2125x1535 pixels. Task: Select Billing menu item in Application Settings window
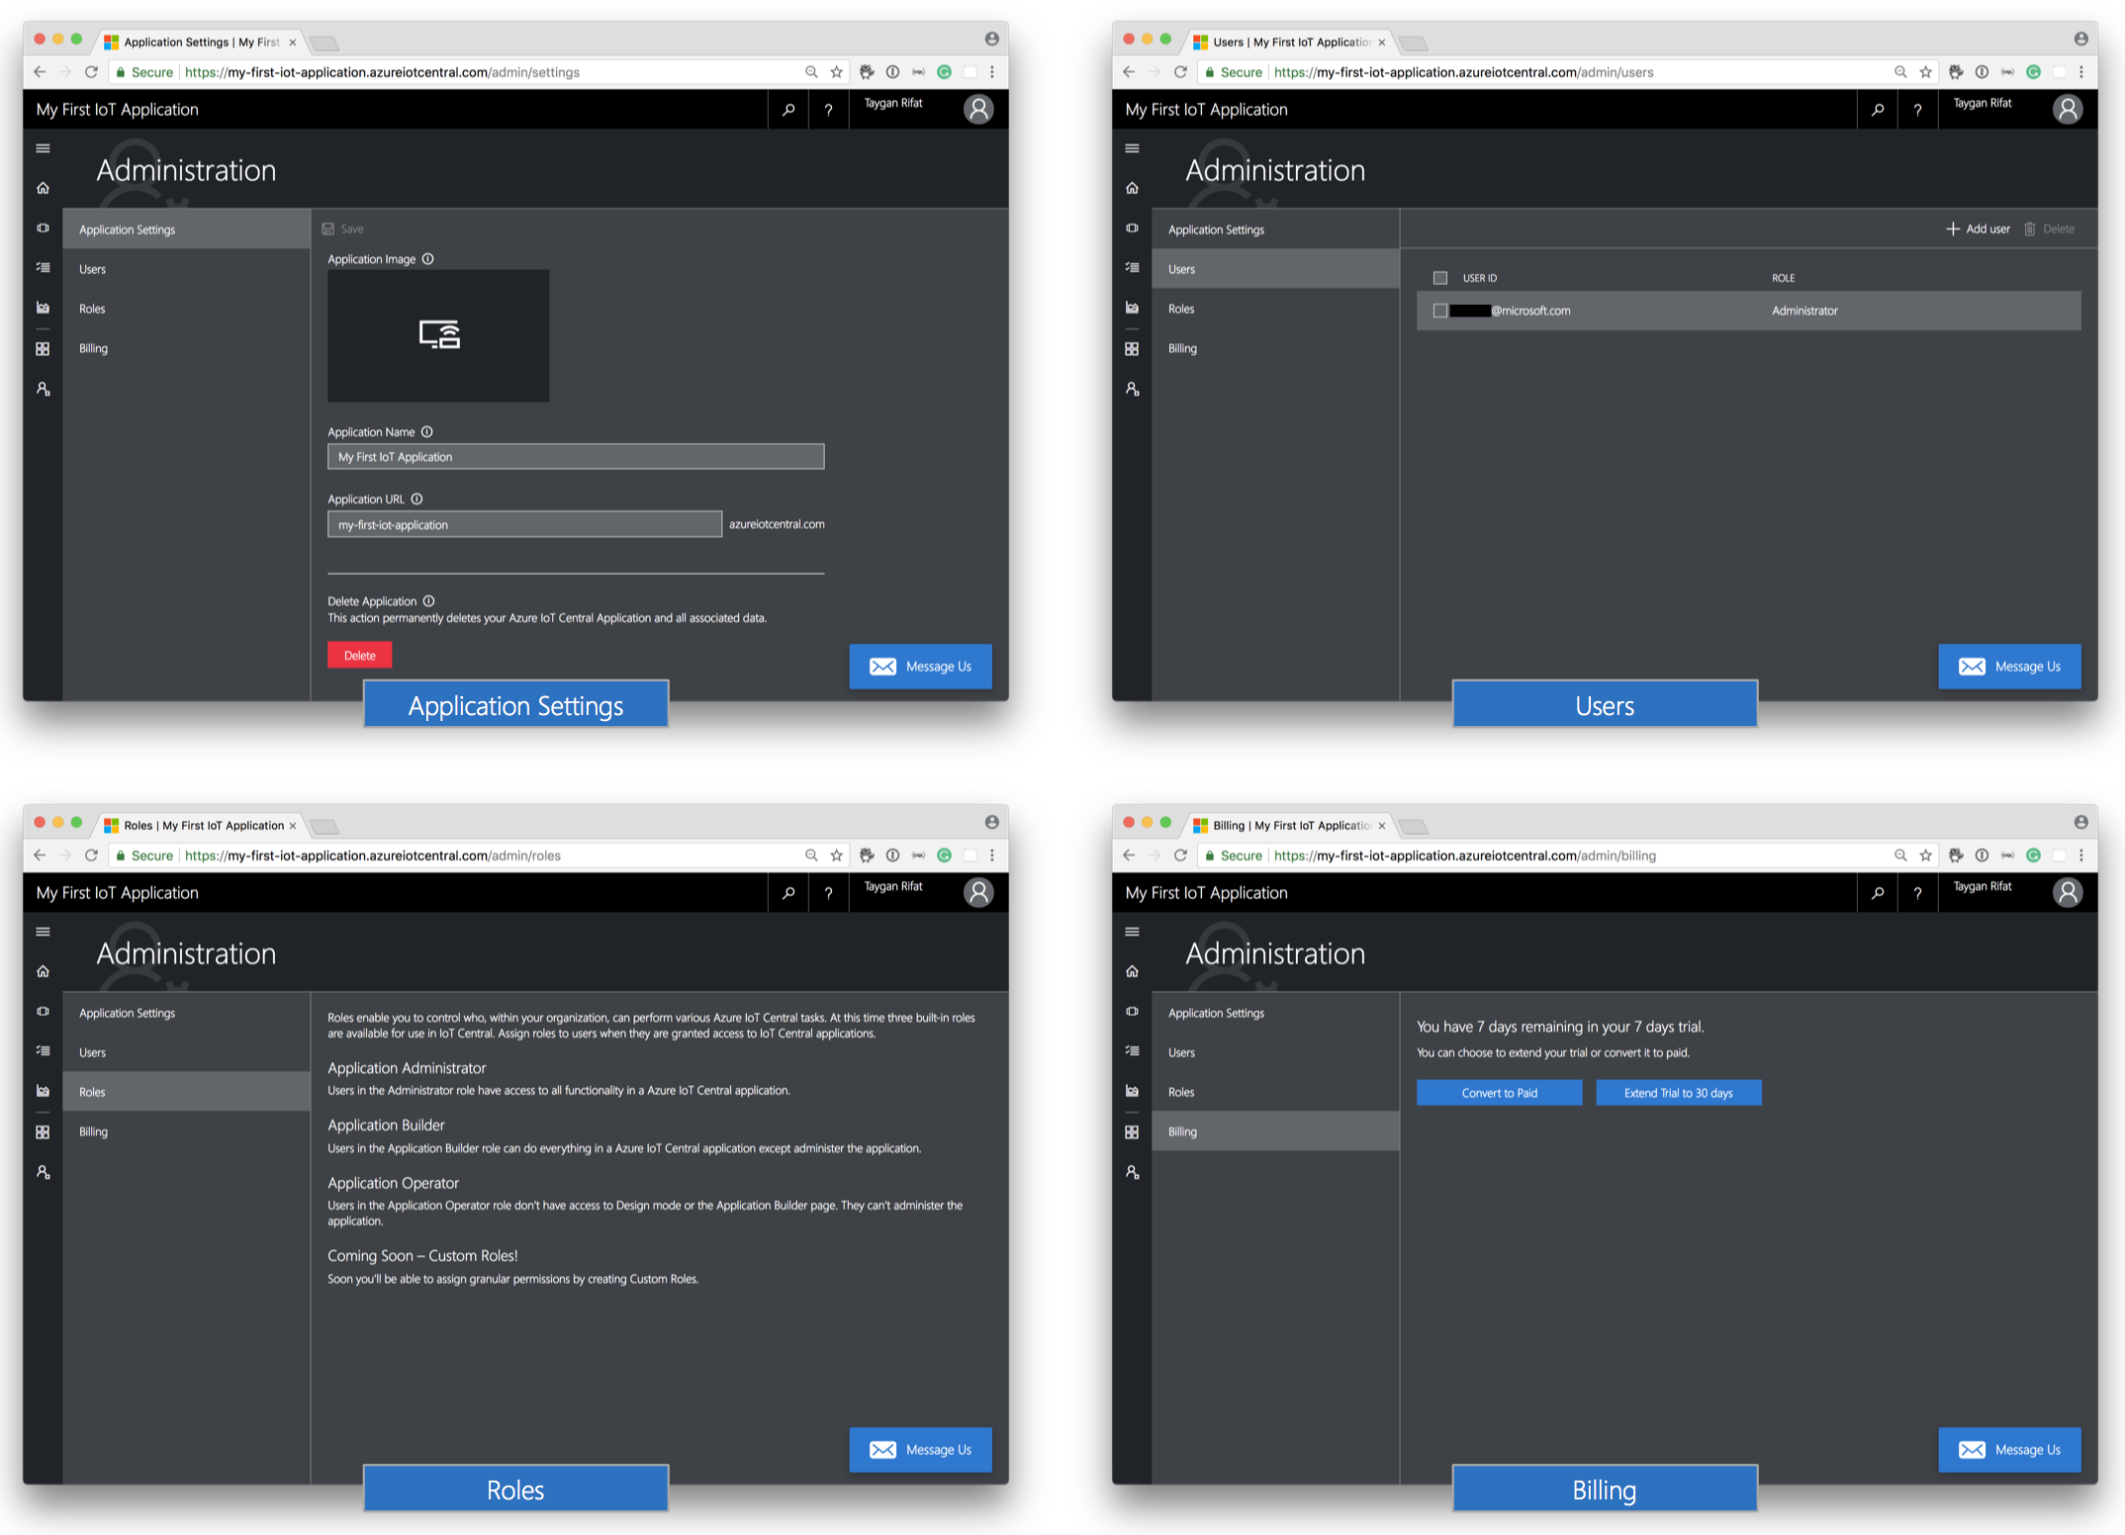pos(187,348)
